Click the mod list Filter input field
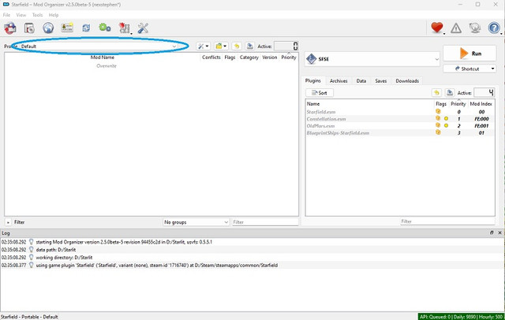The image size is (505, 320). click(265, 222)
